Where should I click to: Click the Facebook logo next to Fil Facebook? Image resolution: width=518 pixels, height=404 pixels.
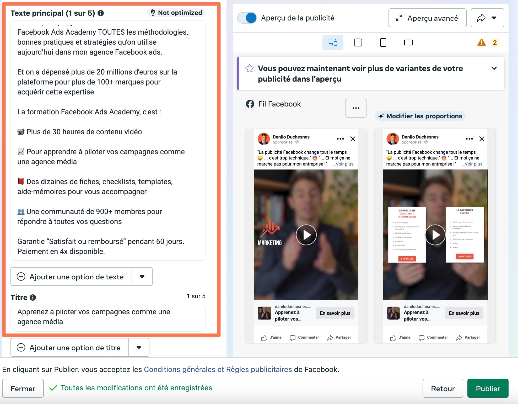(250, 104)
